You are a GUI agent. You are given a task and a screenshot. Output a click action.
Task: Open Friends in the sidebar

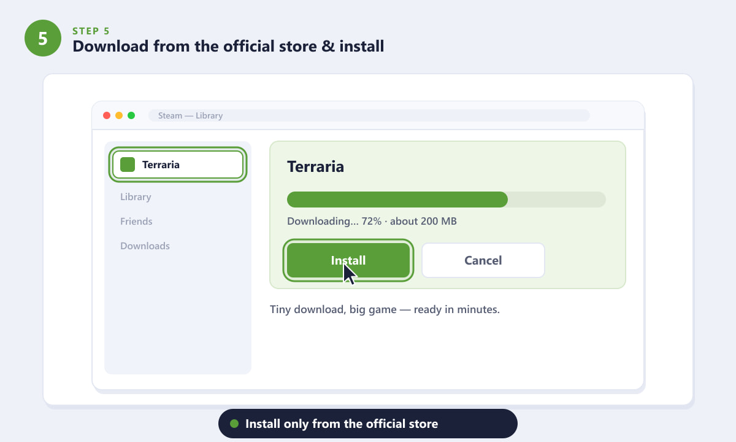136,222
